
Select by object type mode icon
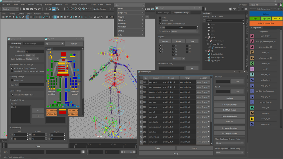pos(54,9)
